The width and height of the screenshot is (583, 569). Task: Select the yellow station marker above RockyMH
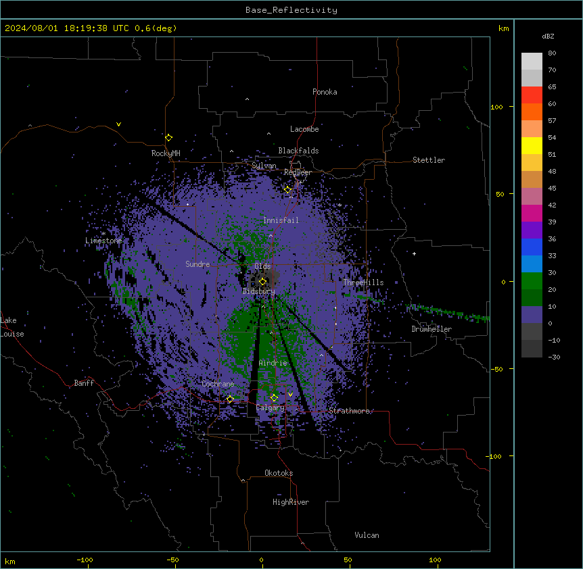click(168, 137)
